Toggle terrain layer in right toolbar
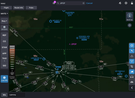The image size is (135, 98). (132, 71)
